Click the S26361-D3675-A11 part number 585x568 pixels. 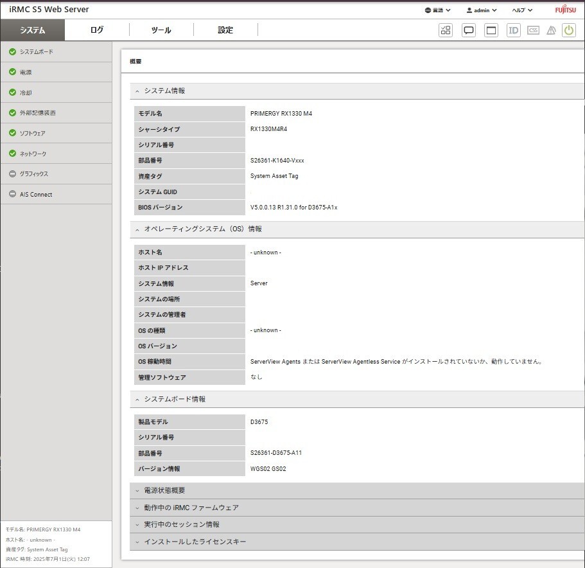pos(276,453)
